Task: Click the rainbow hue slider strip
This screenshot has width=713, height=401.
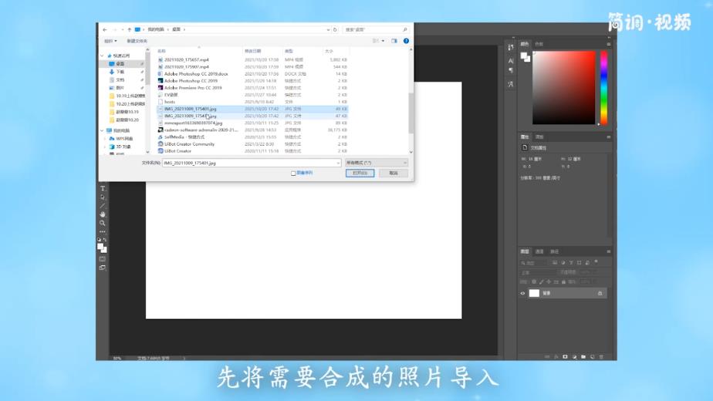Action: tap(603, 87)
